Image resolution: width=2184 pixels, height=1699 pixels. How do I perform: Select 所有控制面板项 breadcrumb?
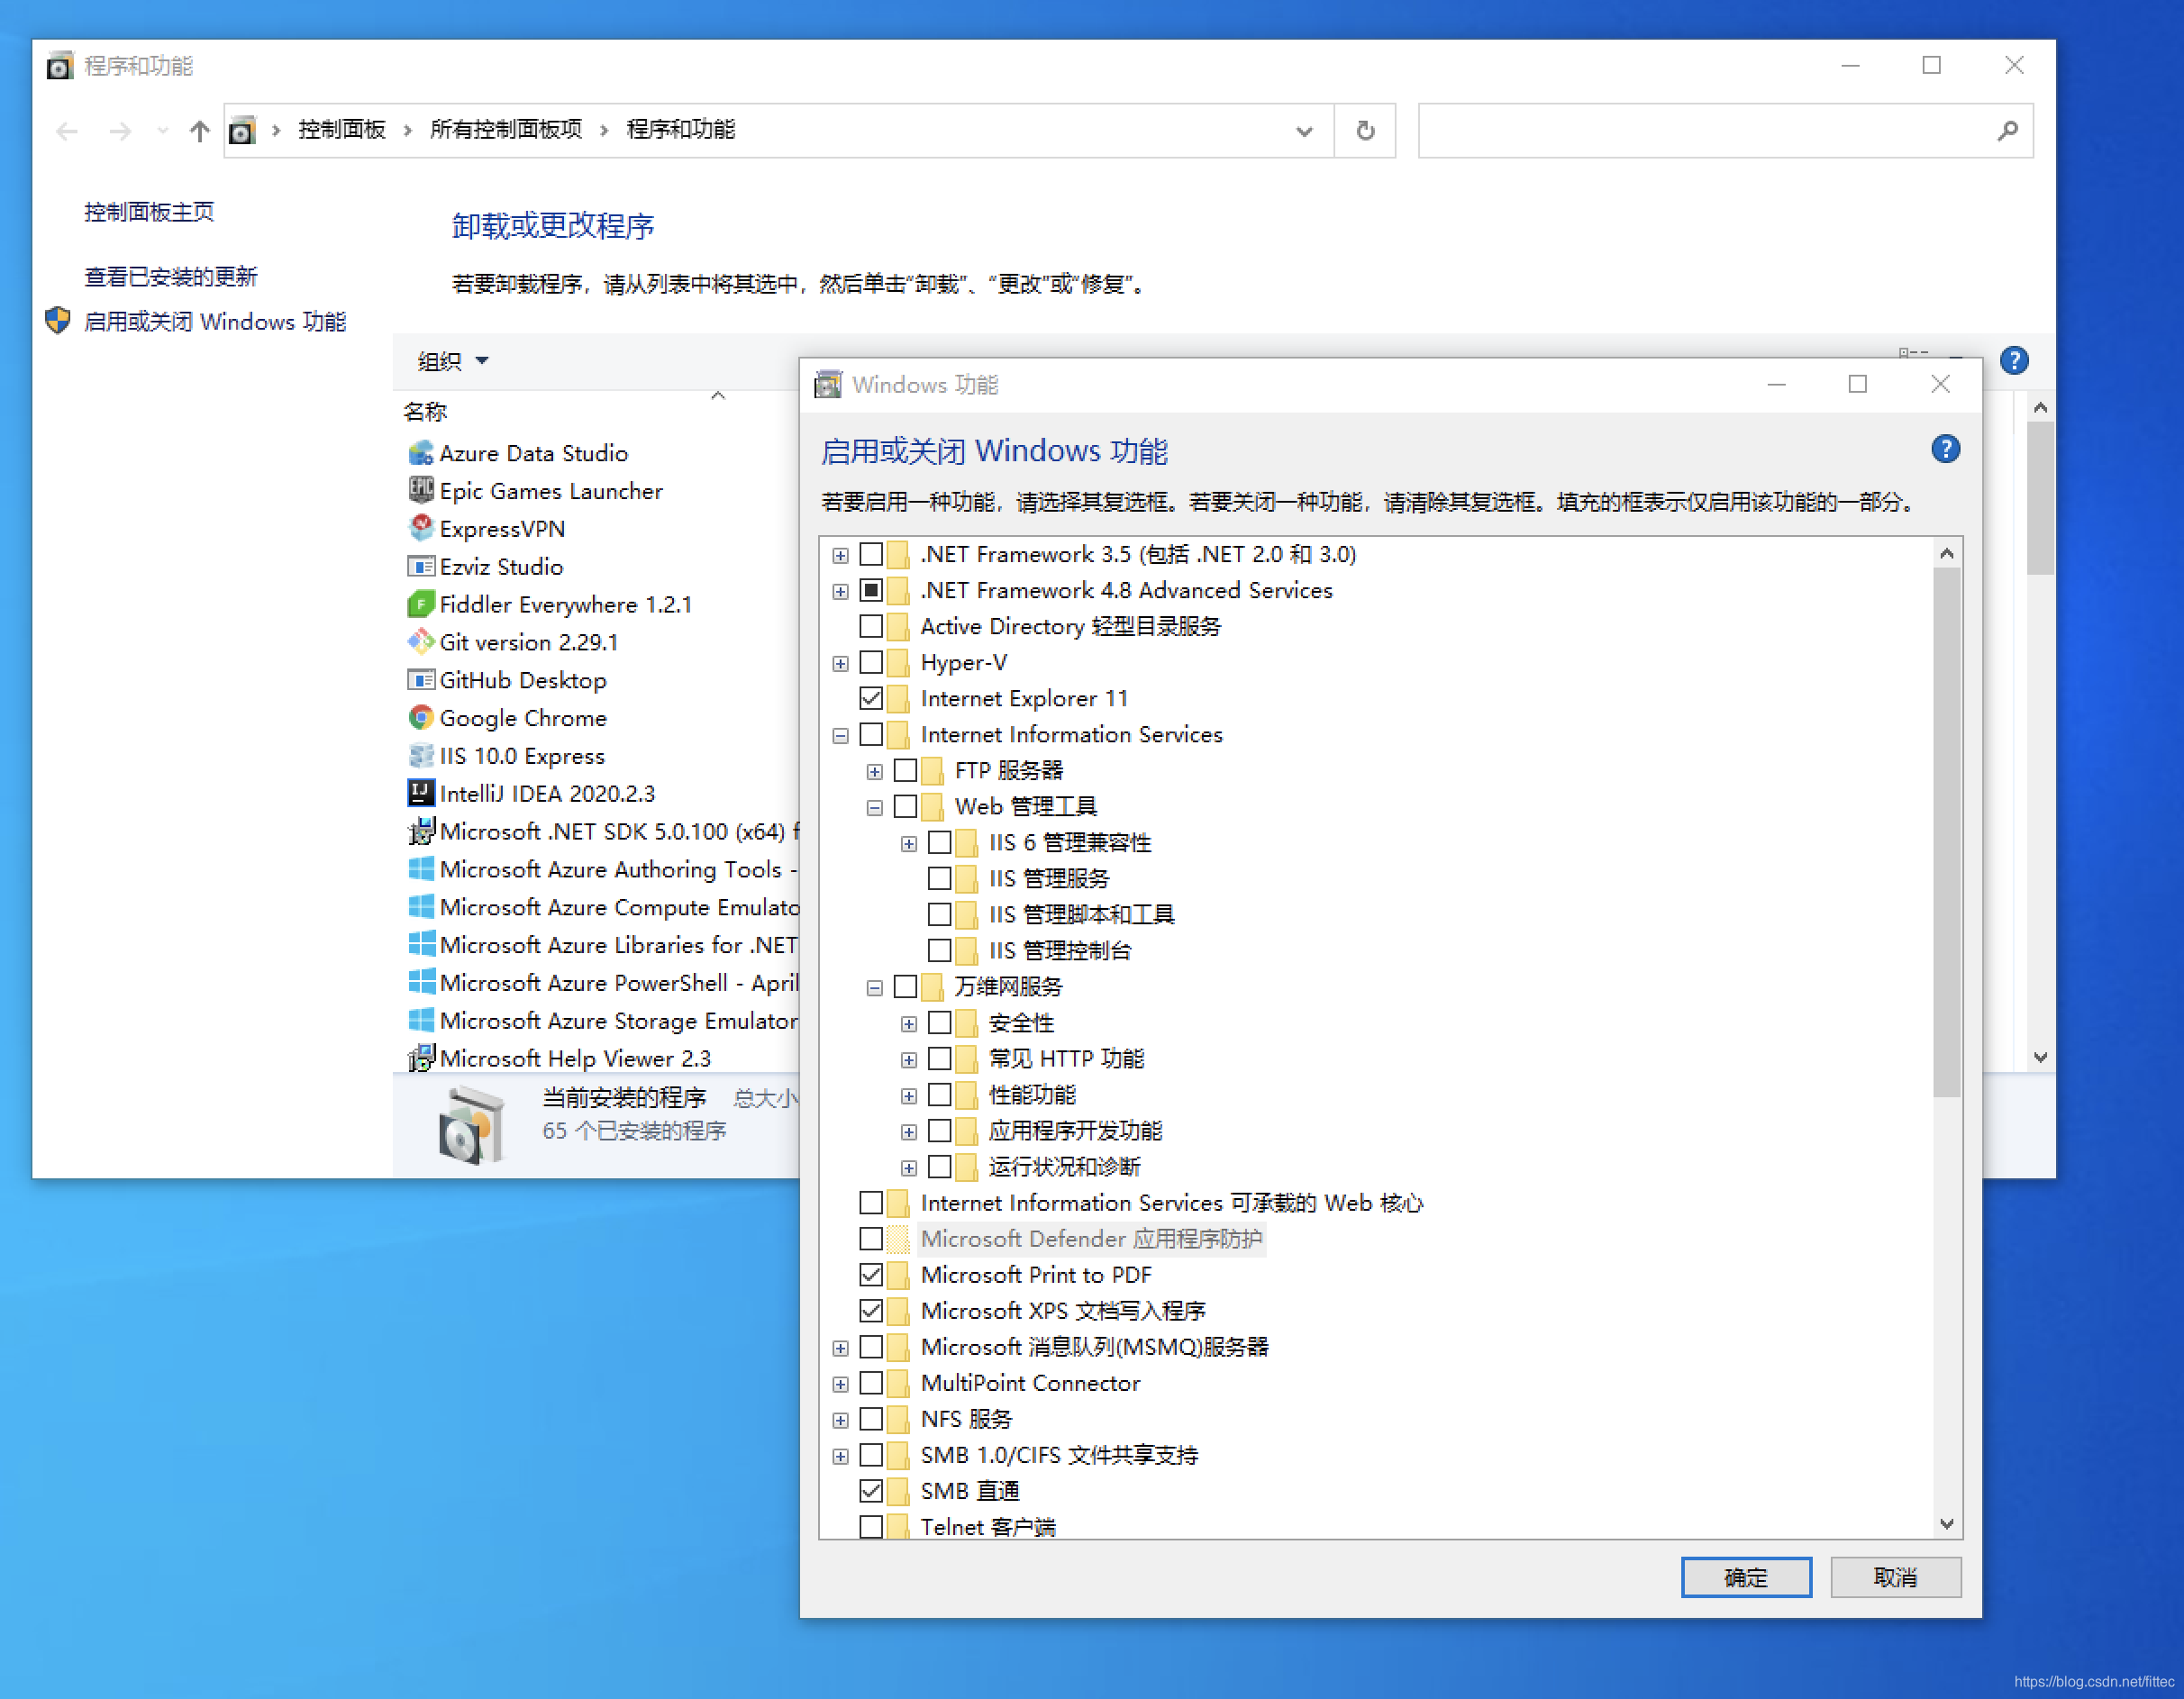coord(506,130)
